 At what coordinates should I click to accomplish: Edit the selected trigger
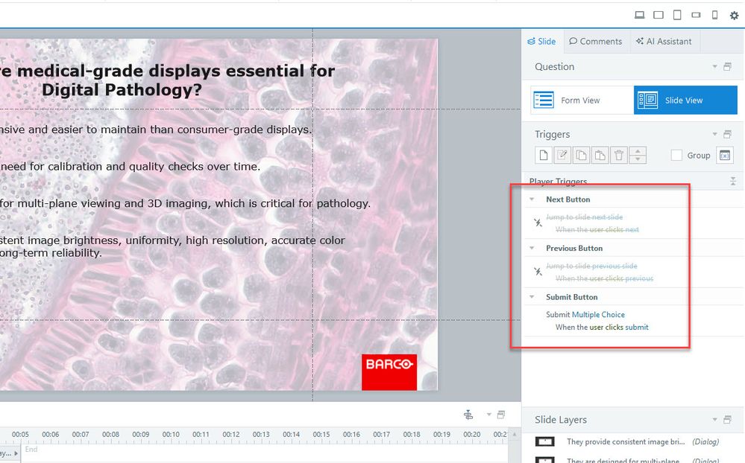(562, 156)
